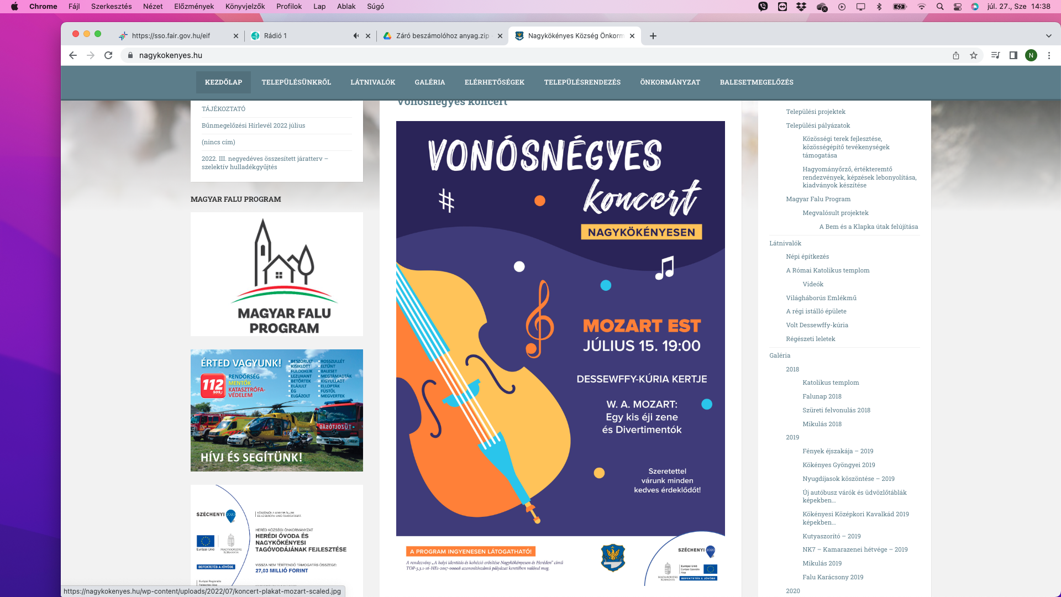The image size is (1061, 597).
Task: Open the TELEPÜLÉSÜNKRŐL navigation menu
Action: pos(296,82)
